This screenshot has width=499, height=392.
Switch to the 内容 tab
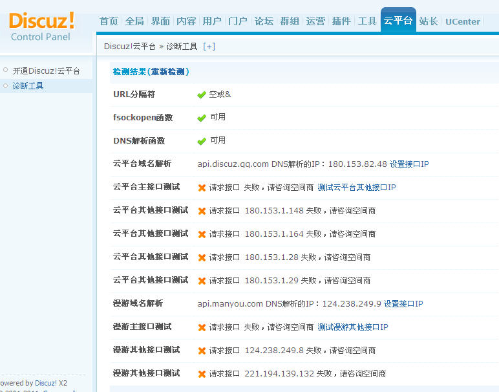point(186,21)
